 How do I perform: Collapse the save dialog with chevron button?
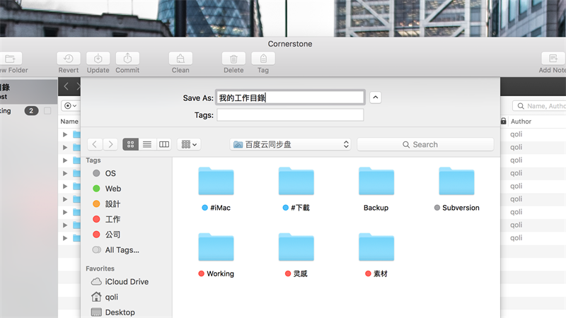(376, 98)
